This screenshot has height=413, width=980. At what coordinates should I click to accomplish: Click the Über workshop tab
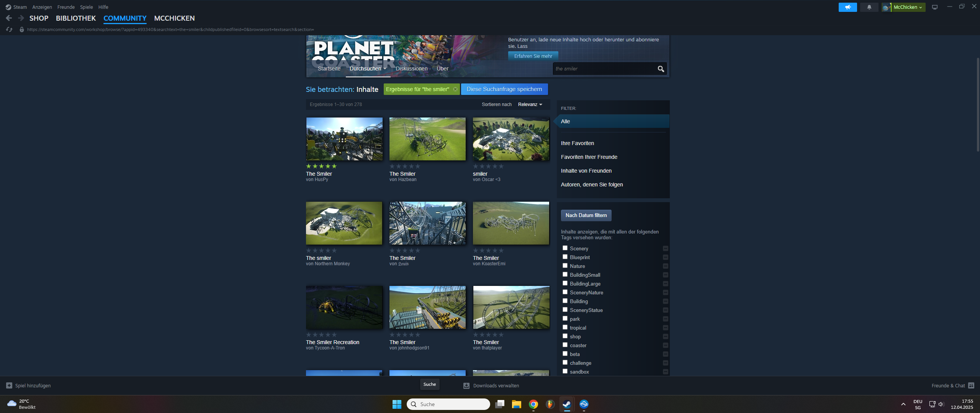442,69
